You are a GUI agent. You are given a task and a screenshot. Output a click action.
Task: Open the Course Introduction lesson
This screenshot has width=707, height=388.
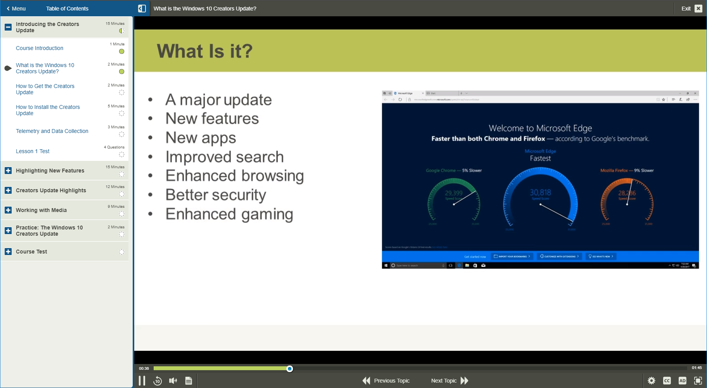39,48
